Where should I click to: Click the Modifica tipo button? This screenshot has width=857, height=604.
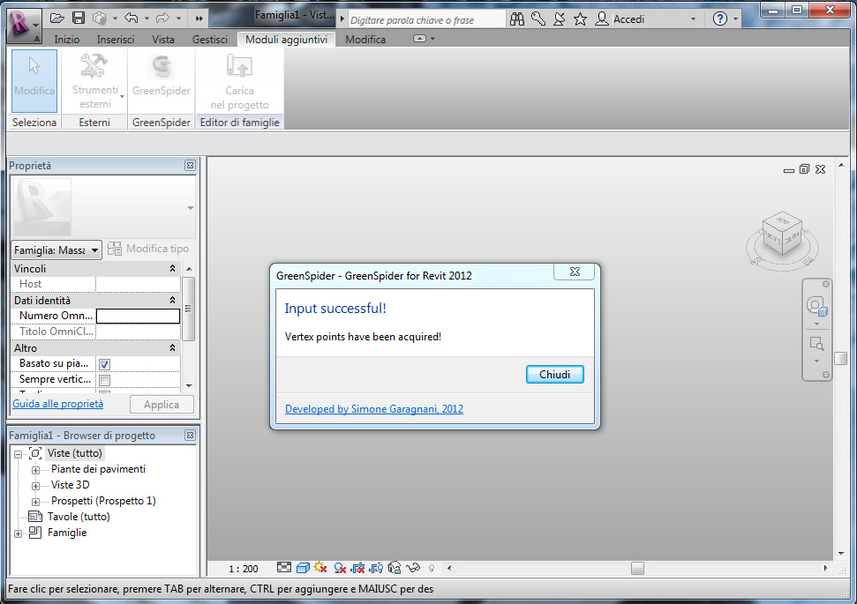point(148,249)
